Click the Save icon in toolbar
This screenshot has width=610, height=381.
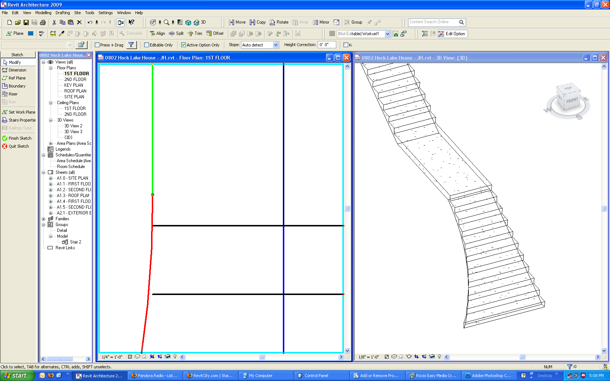coord(26,22)
